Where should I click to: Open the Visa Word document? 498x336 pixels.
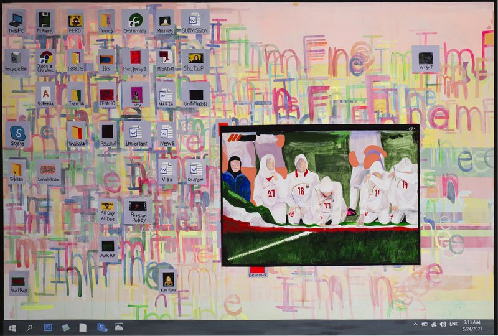pos(167,172)
